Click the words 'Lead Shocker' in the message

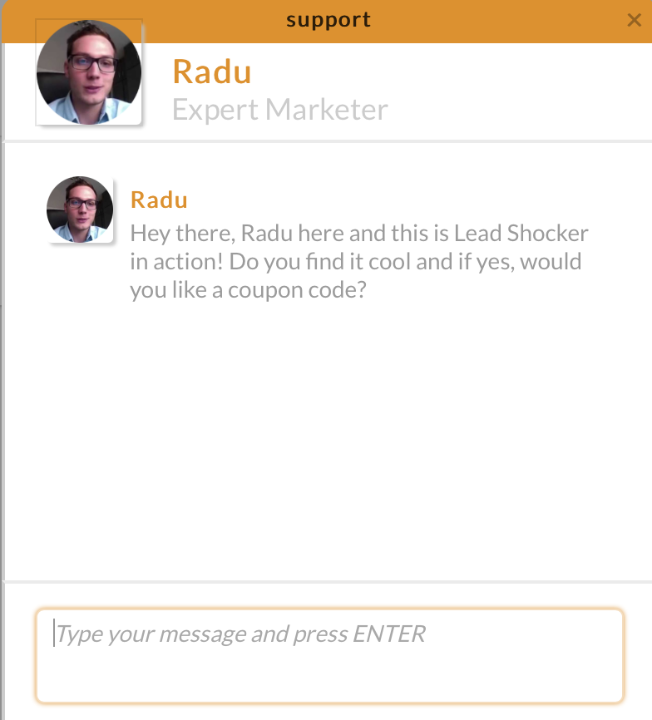click(521, 233)
